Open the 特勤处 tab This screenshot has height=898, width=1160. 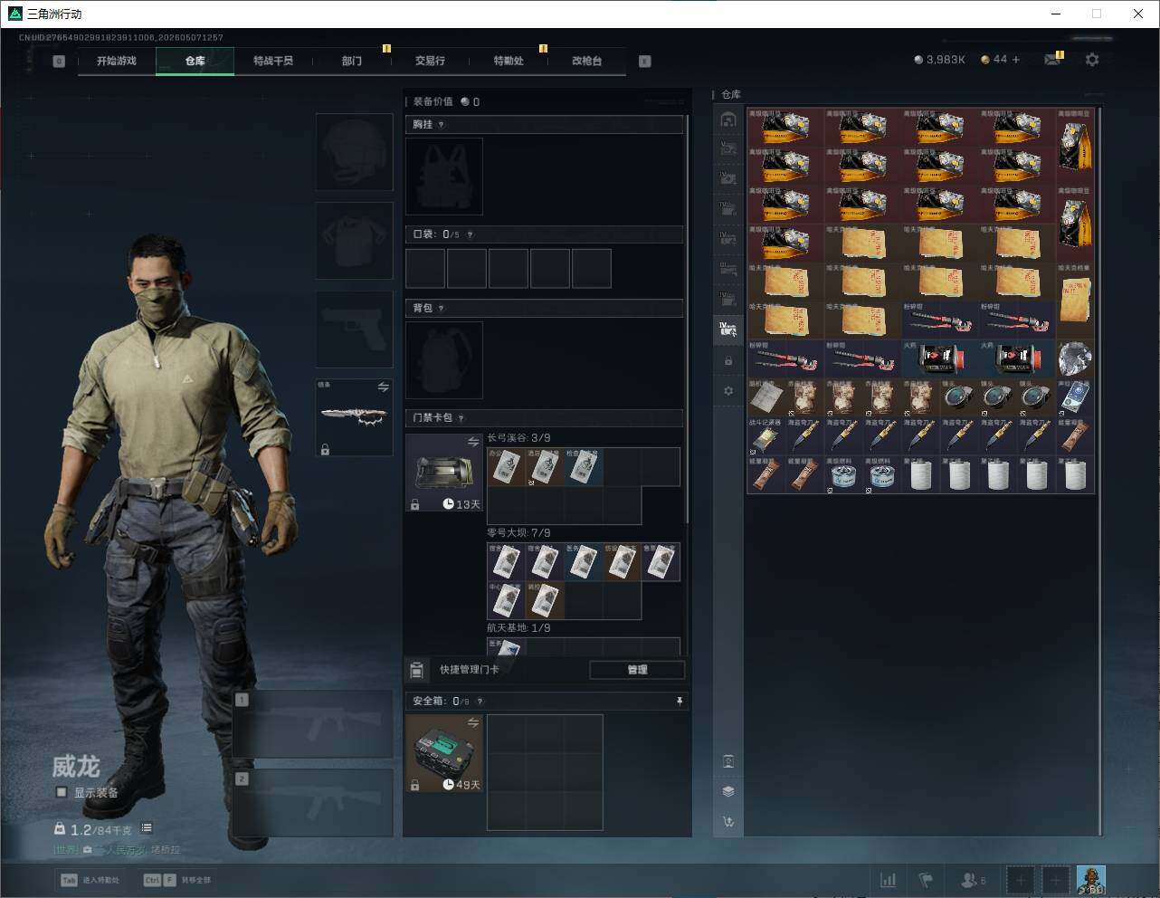point(509,61)
